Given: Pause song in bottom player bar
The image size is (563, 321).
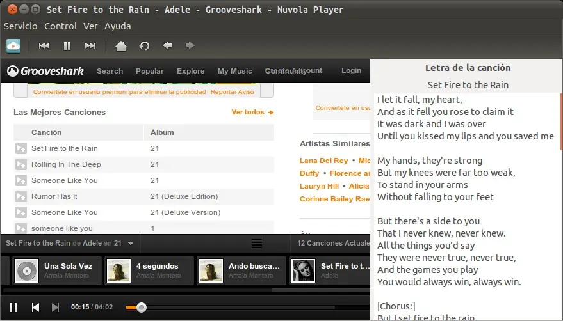Looking at the screenshot, I should [x=13, y=308].
